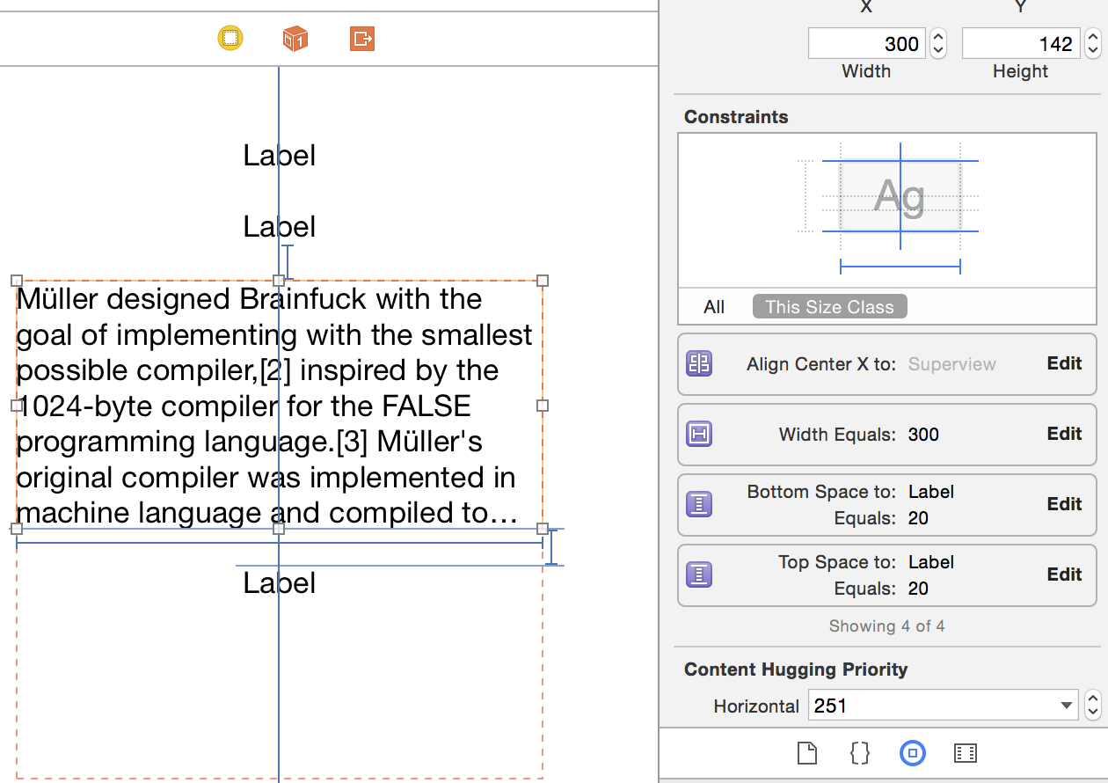Click the Superview text in Align Center X
The height and width of the screenshot is (783, 1108).
[951, 364]
